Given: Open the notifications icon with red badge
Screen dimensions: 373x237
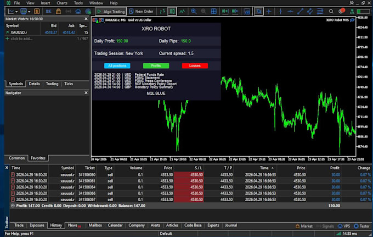Looking at the screenshot, I should pos(341,11).
